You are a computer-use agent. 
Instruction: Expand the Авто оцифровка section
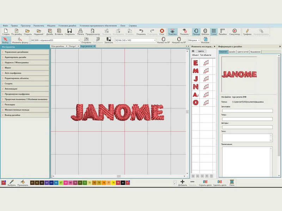[x=25, y=73]
